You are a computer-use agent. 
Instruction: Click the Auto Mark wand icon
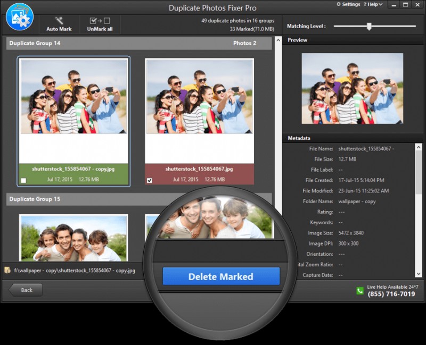pyautogui.click(x=59, y=20)
